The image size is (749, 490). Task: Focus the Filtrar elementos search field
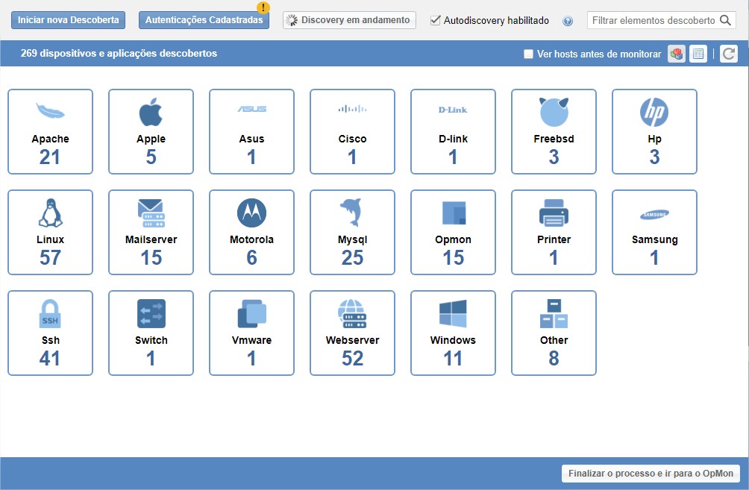click(653, 20)
